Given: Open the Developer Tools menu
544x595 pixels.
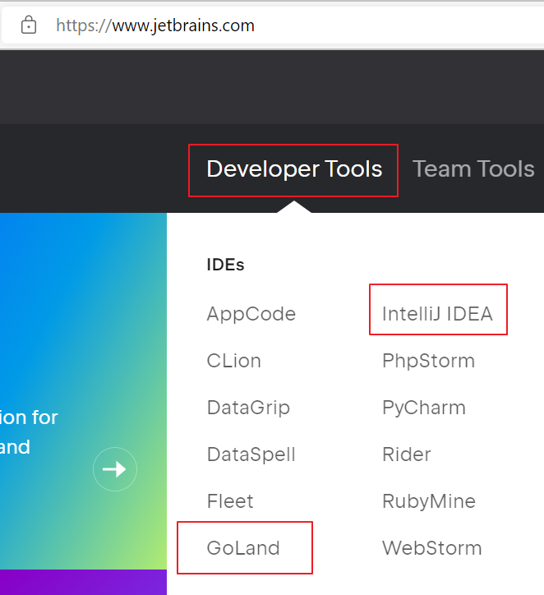Looking at the screenshot, I should point(294,169).
